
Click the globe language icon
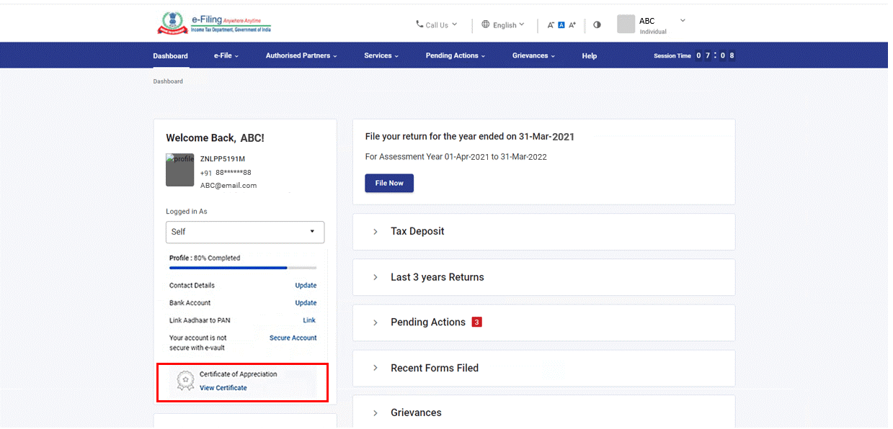486,24
